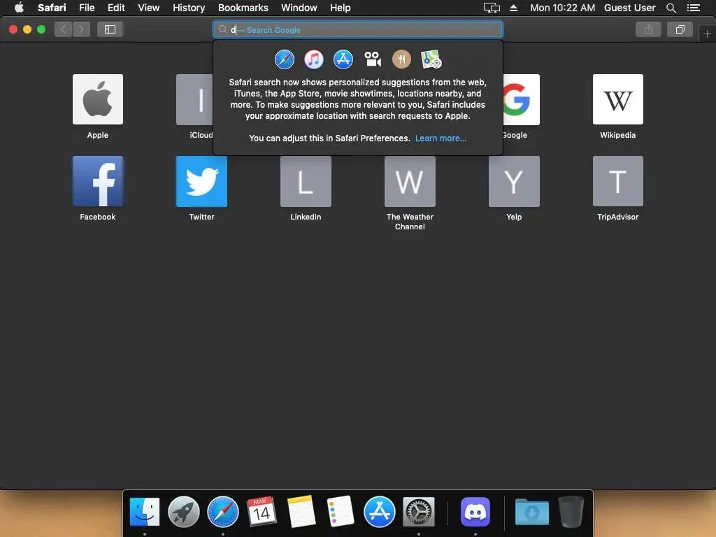The image size is (716, 537).
Task: Toggle the sidebar button in toolbar
Action: (110, 29)
